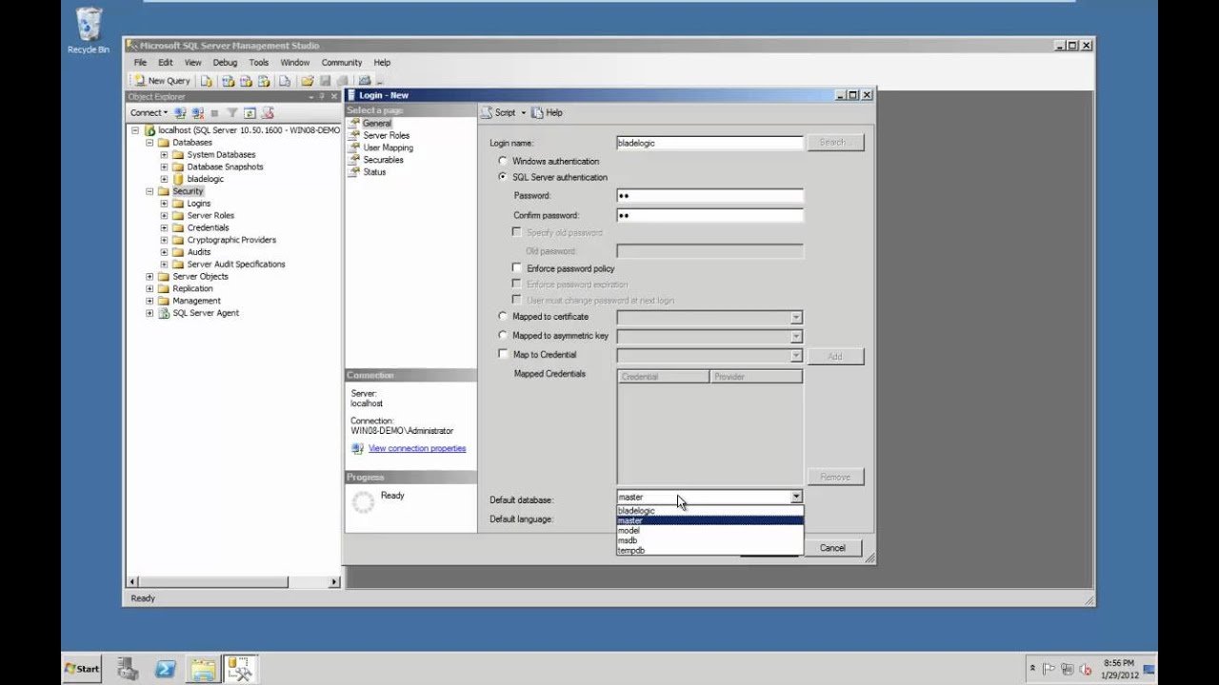
Task: Click the Activity Monitor toolbar icon
Action: coord(365,81)
